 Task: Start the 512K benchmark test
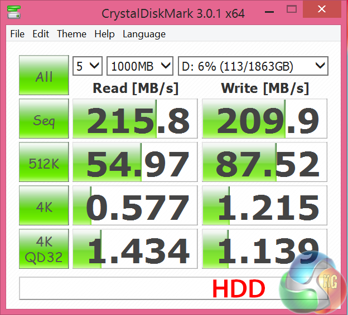(44, 162)
